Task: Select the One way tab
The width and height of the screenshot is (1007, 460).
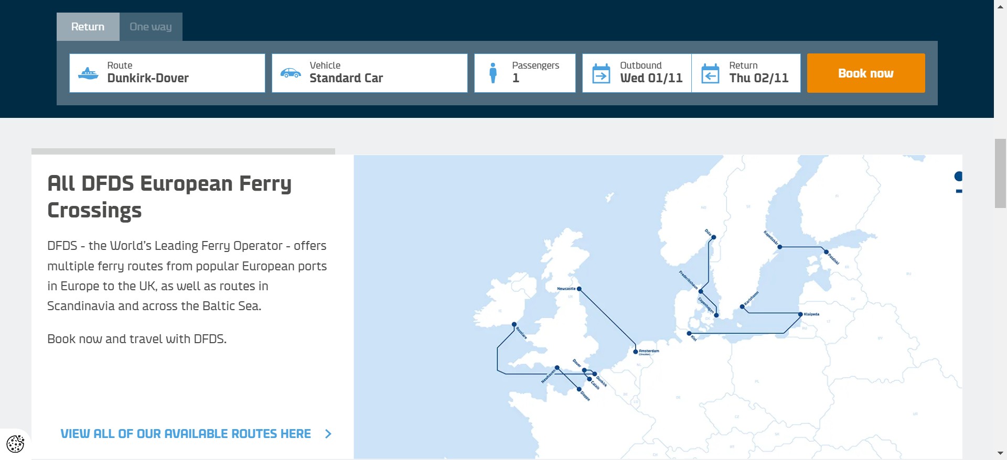Action: [x=151, y=27]
